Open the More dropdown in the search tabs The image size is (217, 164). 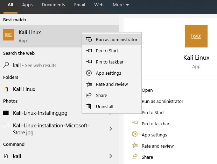pos(121,5)
